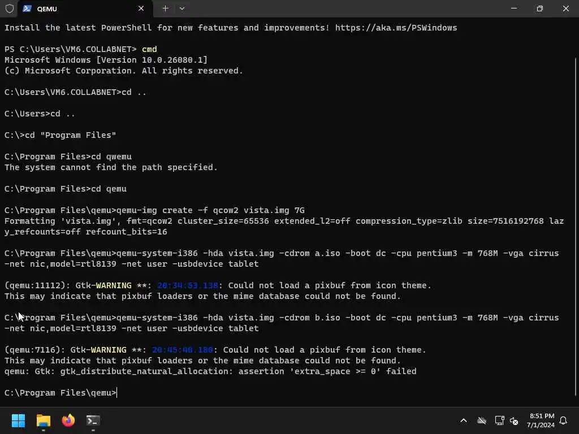Viewport: 579px width, 434px height.
Task: Click the command containing '-cdrom b.iso'
Action: click(x=282, y=323)
